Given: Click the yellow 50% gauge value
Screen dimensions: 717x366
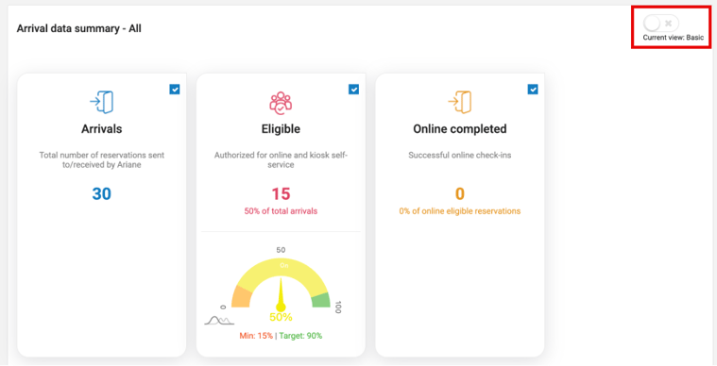Looking at the screenshot, I should click(281, 317).
